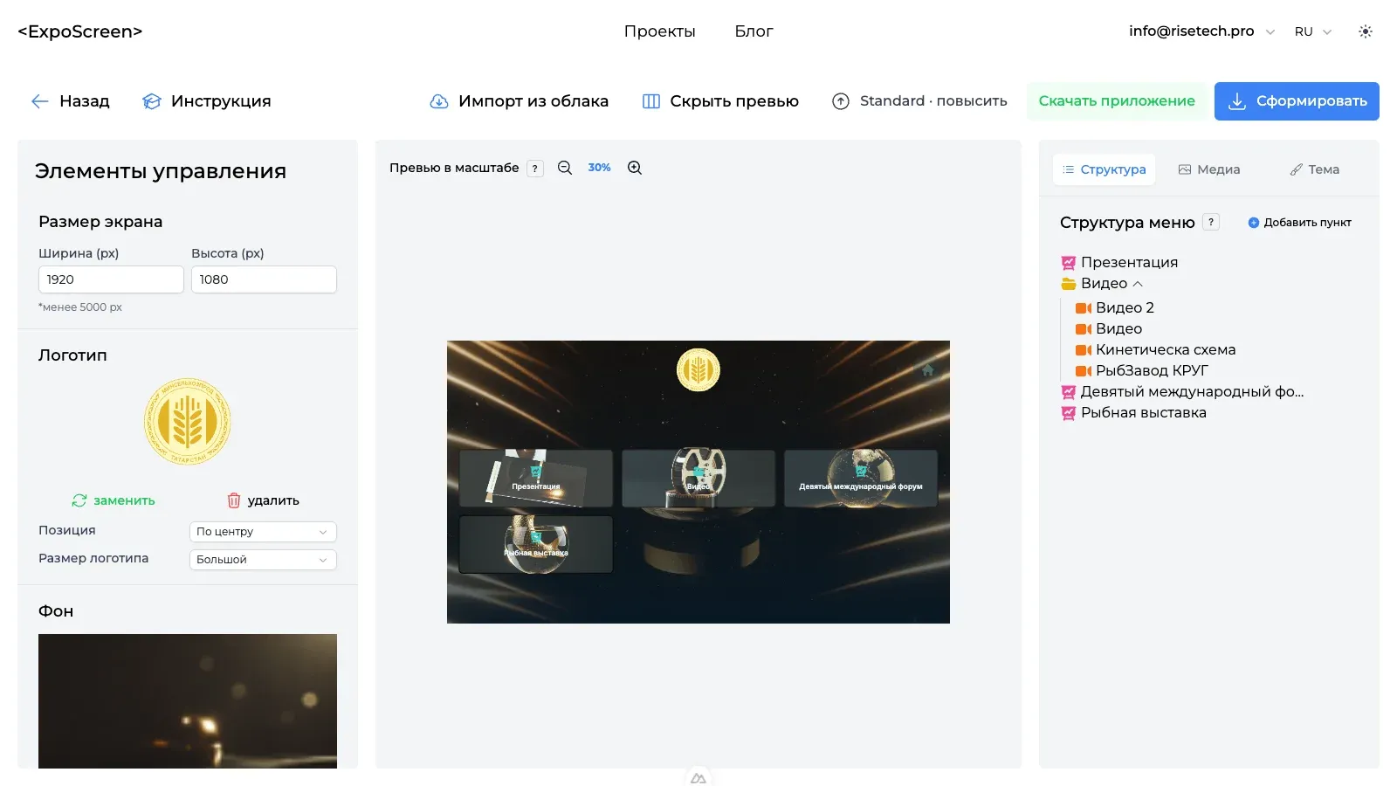This screenshot has width=1397, height=786.
Task: Open the Позиция dropdown set to По центру
Action: click(263, 532)
